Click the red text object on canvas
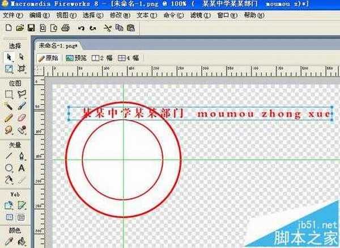This screenshot has width=340, height=248. (x=198, y=113)
